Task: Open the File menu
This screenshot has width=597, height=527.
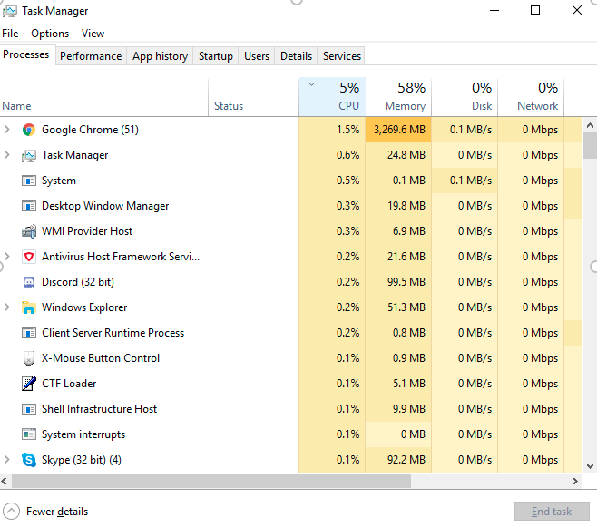Action: point(10,34)
